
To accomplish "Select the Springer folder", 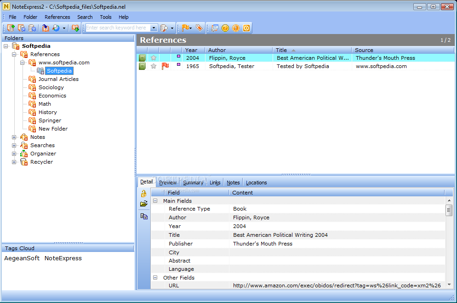I will 50,120.
